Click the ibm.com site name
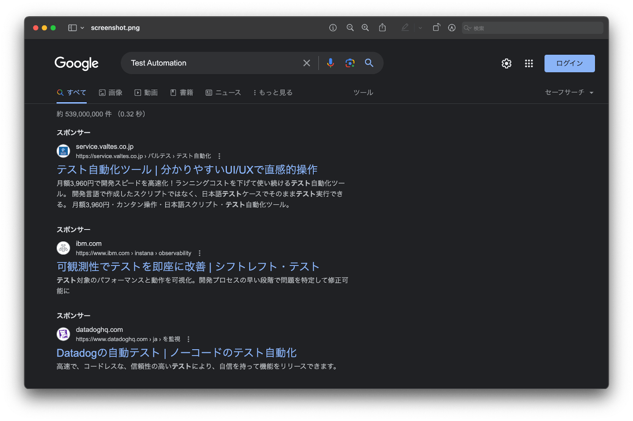This screenshot has width=633, height=421. click(x=89, y=243)
